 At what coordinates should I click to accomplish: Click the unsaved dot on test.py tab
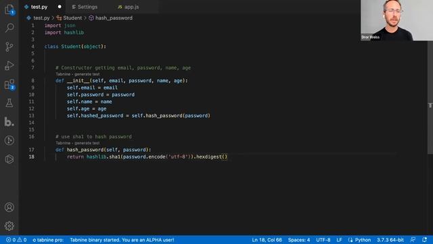pyautogui.click(x=60, y=7)
